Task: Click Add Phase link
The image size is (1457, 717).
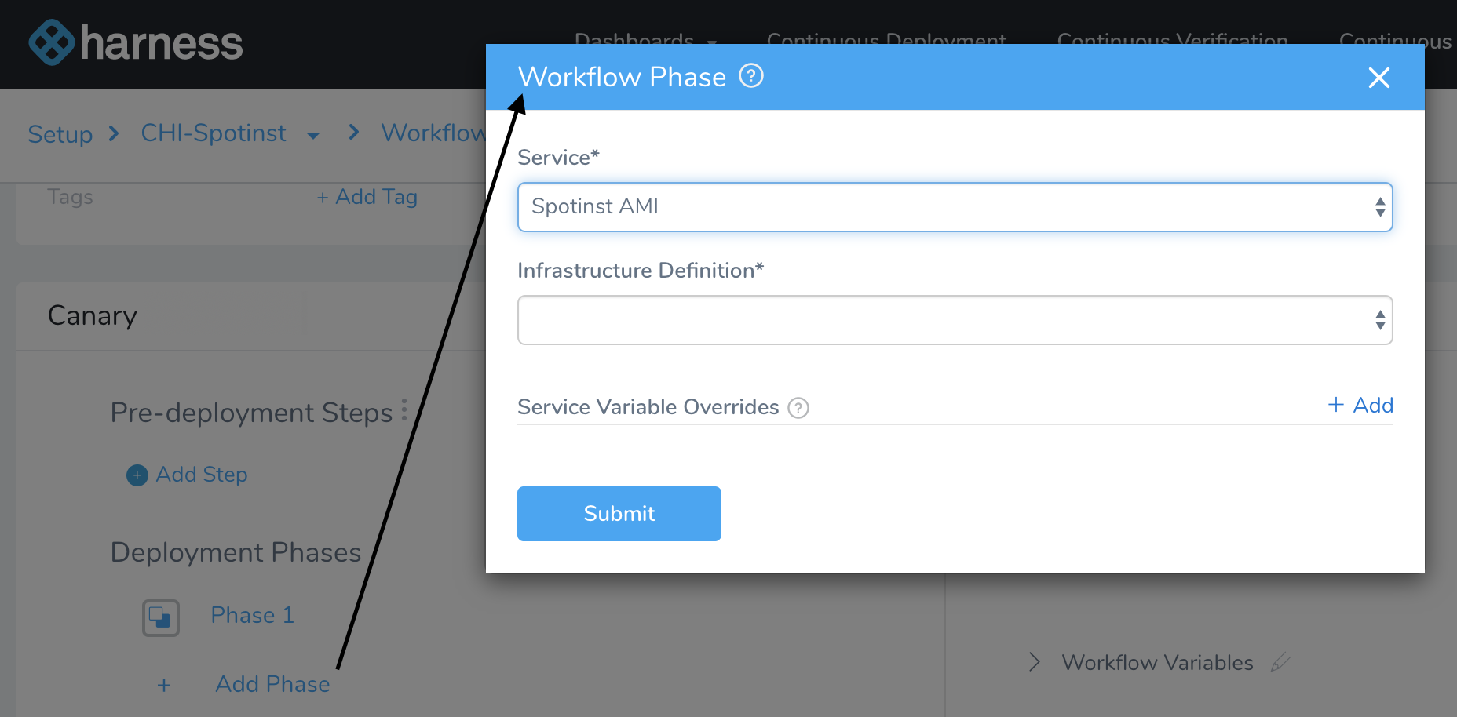Action: pos(272,684)
